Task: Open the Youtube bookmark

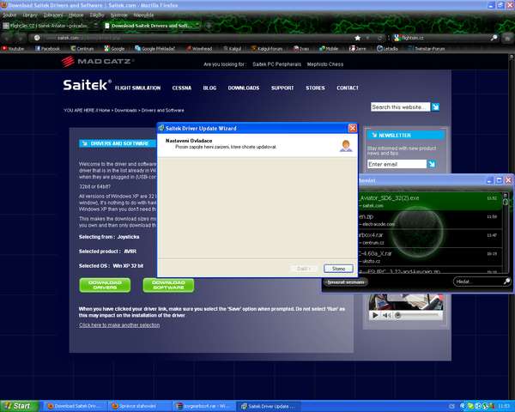Action: 13,49
